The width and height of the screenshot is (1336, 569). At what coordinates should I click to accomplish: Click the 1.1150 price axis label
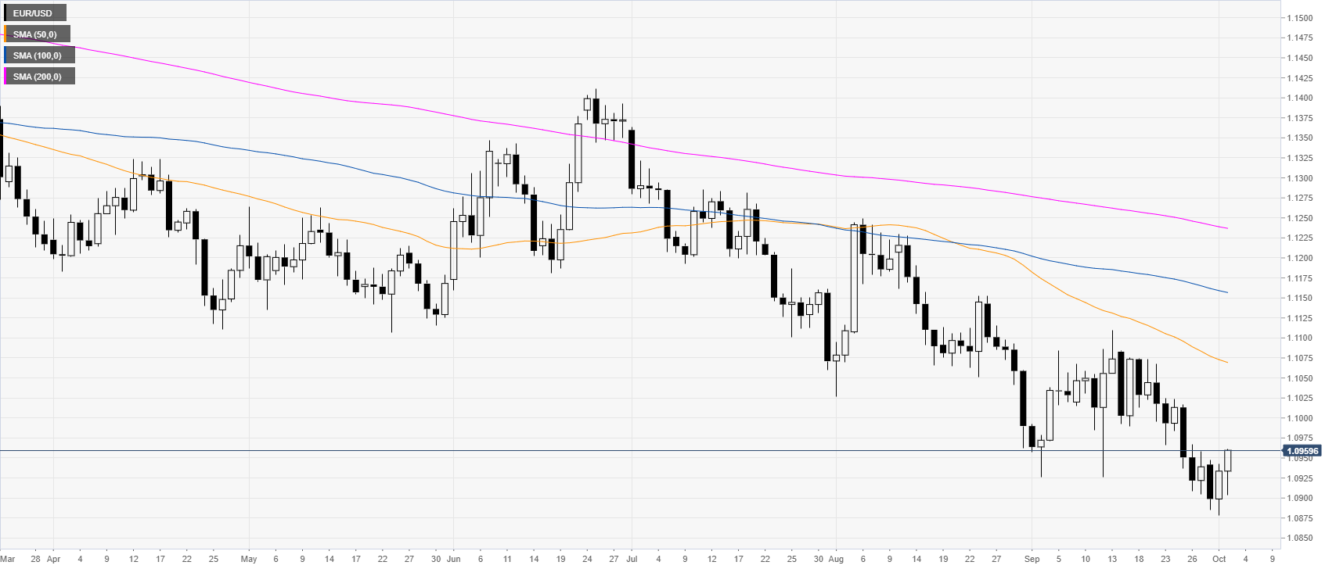(1300, 298)
